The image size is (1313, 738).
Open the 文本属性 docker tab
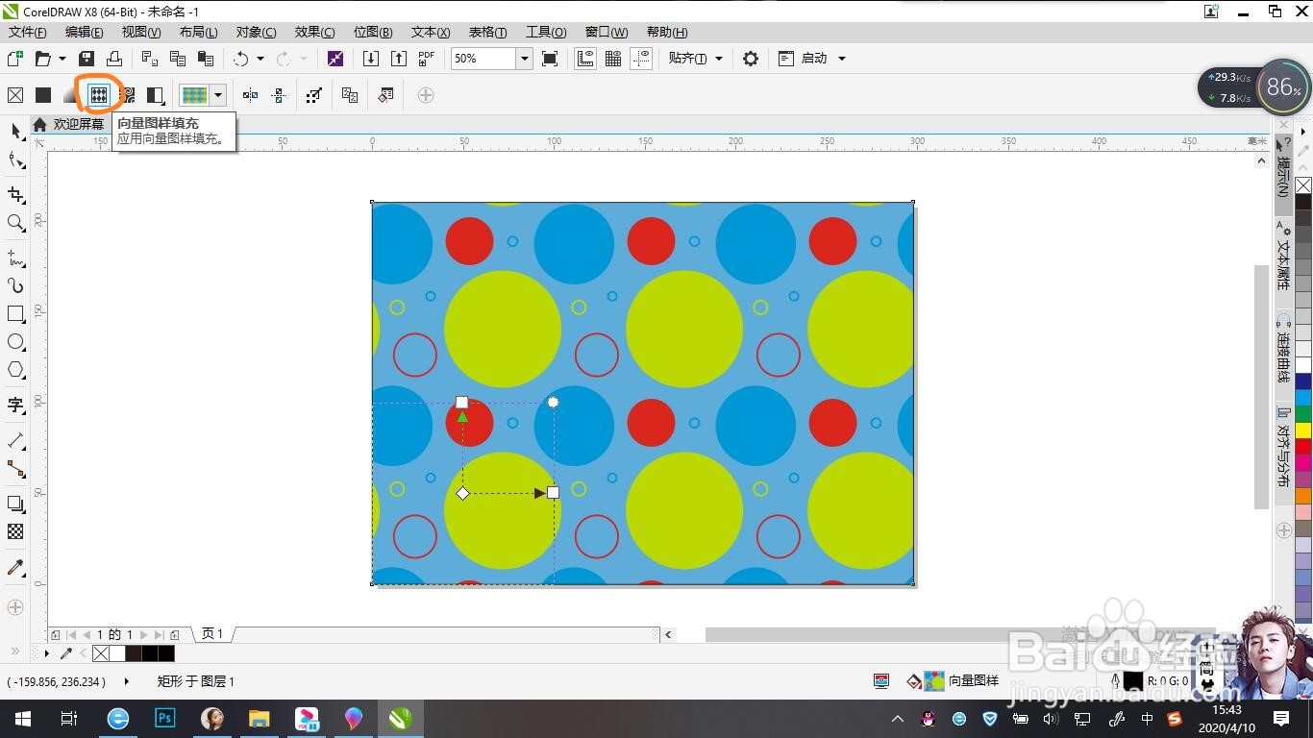coord(1283,257)
